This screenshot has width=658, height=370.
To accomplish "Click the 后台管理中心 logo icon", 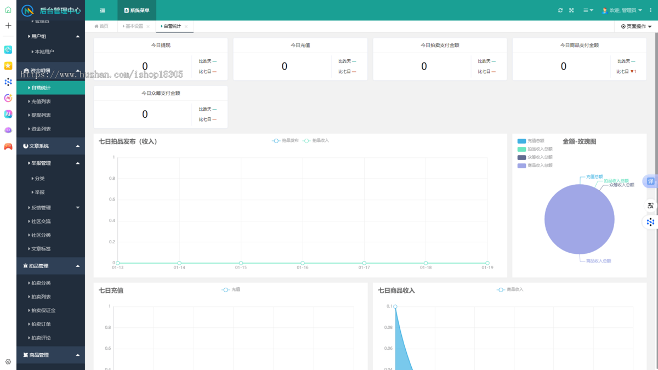I will 27,10.
